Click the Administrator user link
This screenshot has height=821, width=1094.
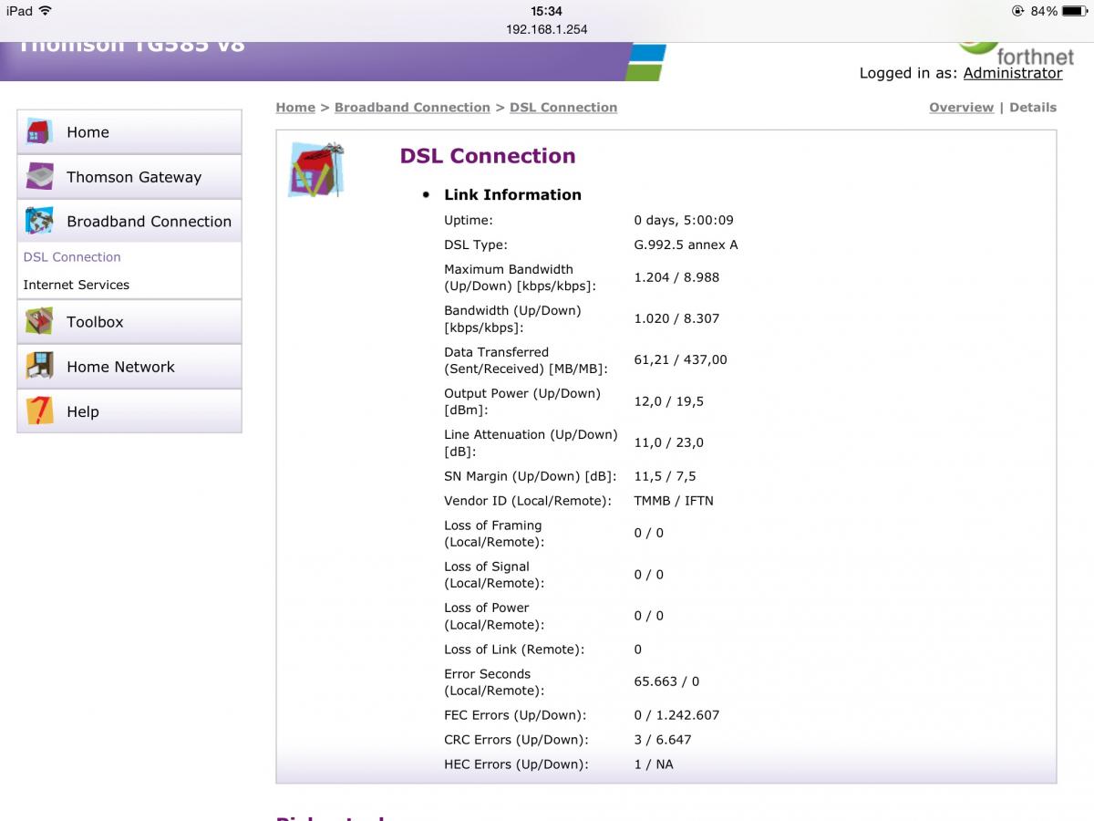coord(1013,73)
